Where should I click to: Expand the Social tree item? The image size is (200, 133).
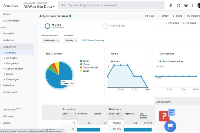tap(5, 74)
